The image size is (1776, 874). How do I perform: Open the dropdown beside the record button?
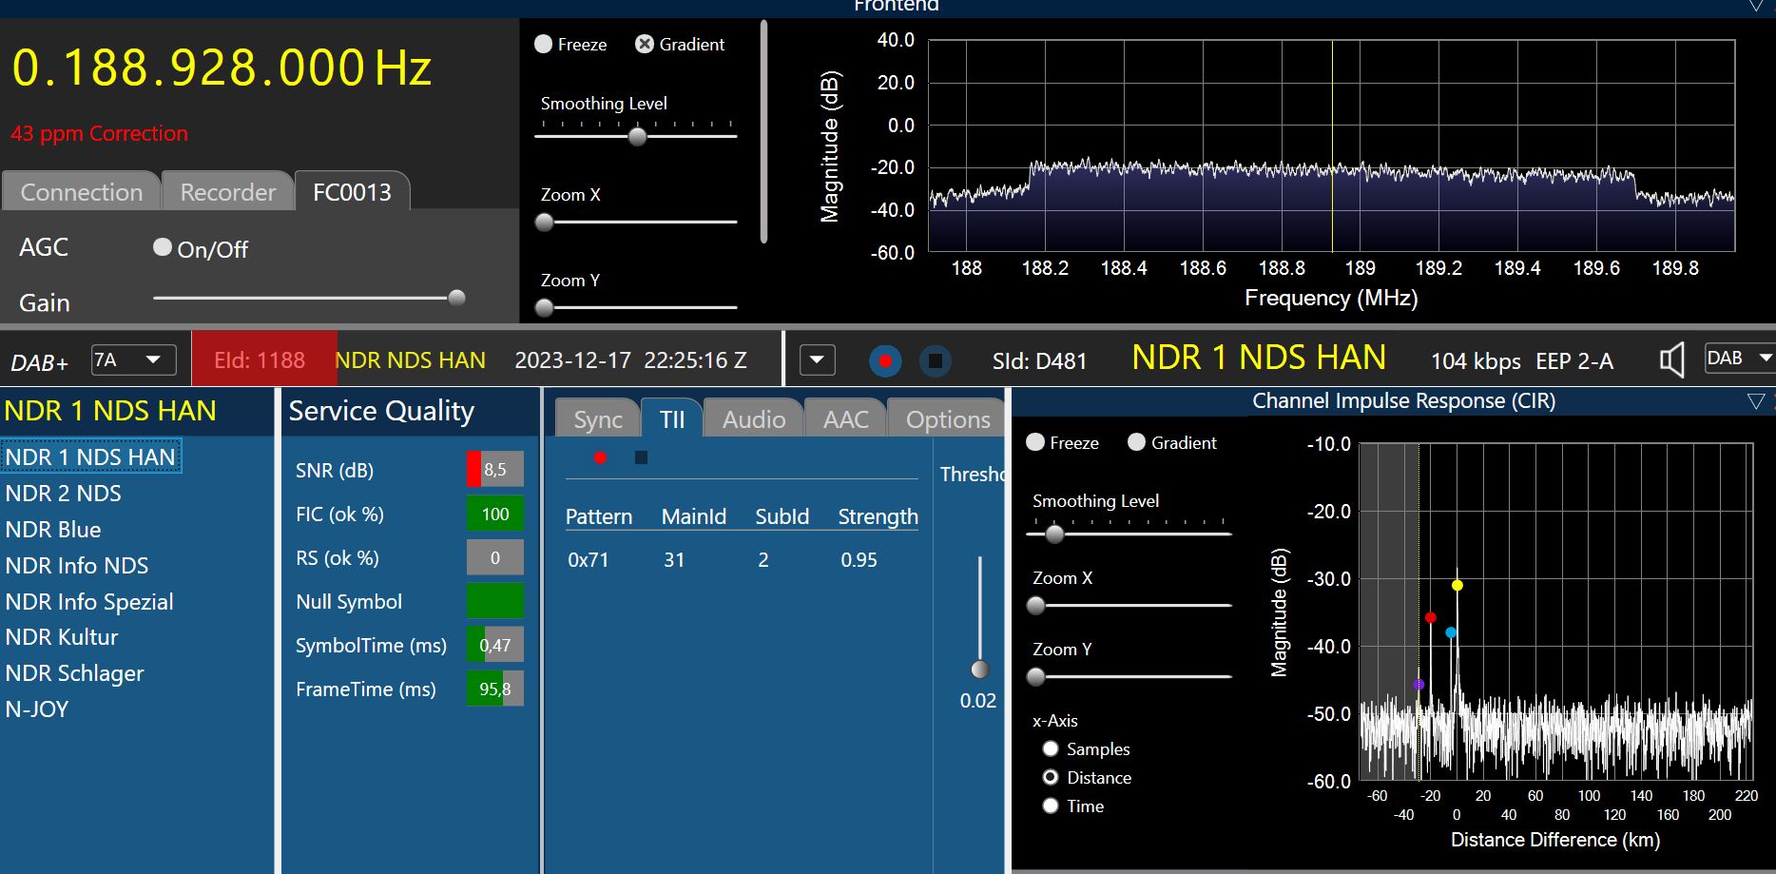[x=817, y=360]
